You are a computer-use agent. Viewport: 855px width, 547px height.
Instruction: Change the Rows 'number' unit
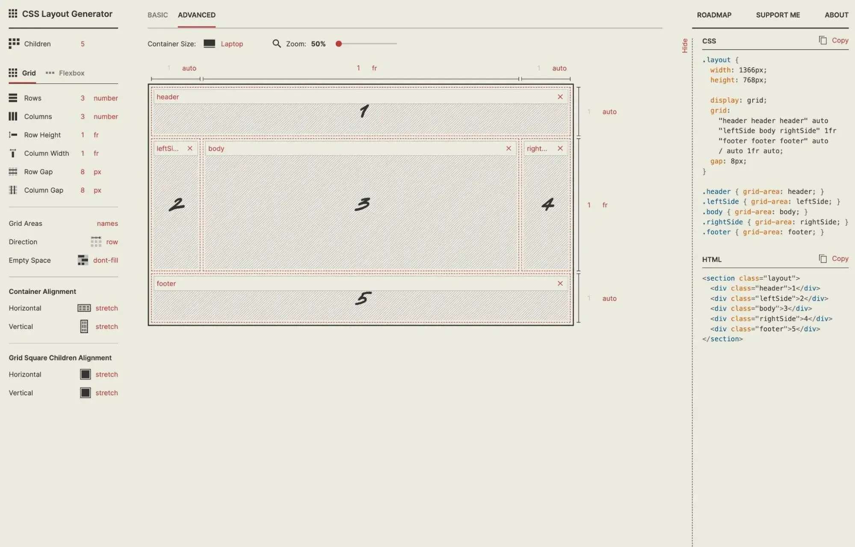pos(106,98)
